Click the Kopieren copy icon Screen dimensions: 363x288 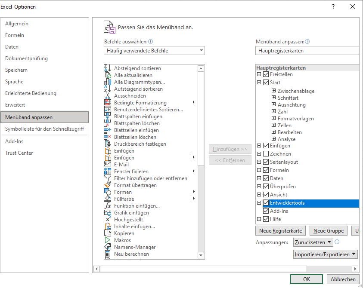108,233
